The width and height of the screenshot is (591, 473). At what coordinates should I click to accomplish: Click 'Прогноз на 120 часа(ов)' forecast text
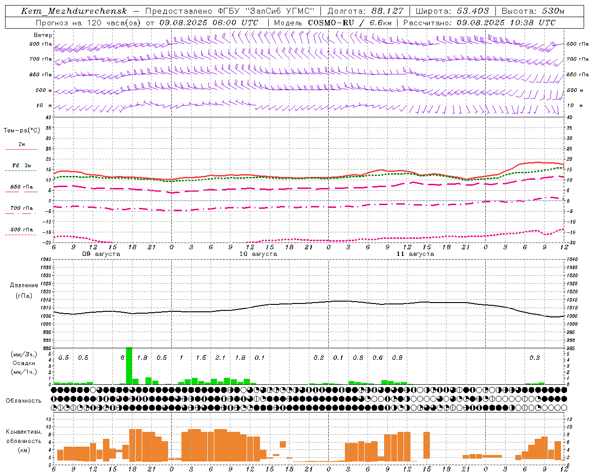pos(89,23)
